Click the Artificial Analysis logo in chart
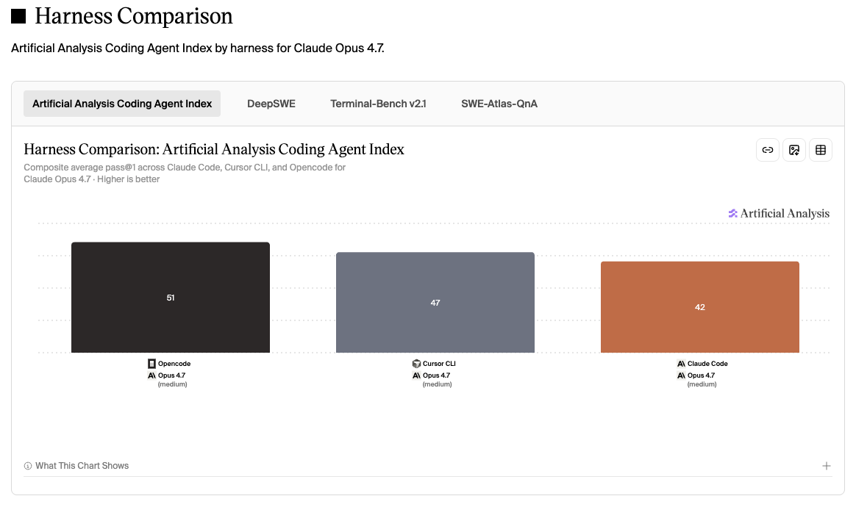 click(779, 213)
